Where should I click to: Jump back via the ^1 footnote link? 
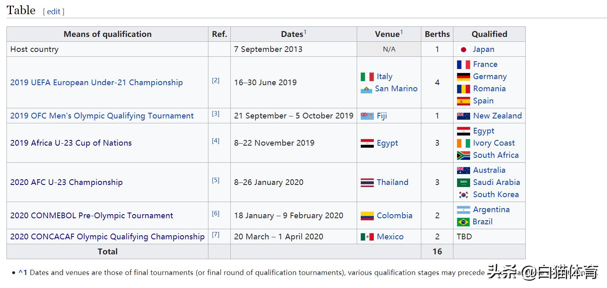(23, 273)
